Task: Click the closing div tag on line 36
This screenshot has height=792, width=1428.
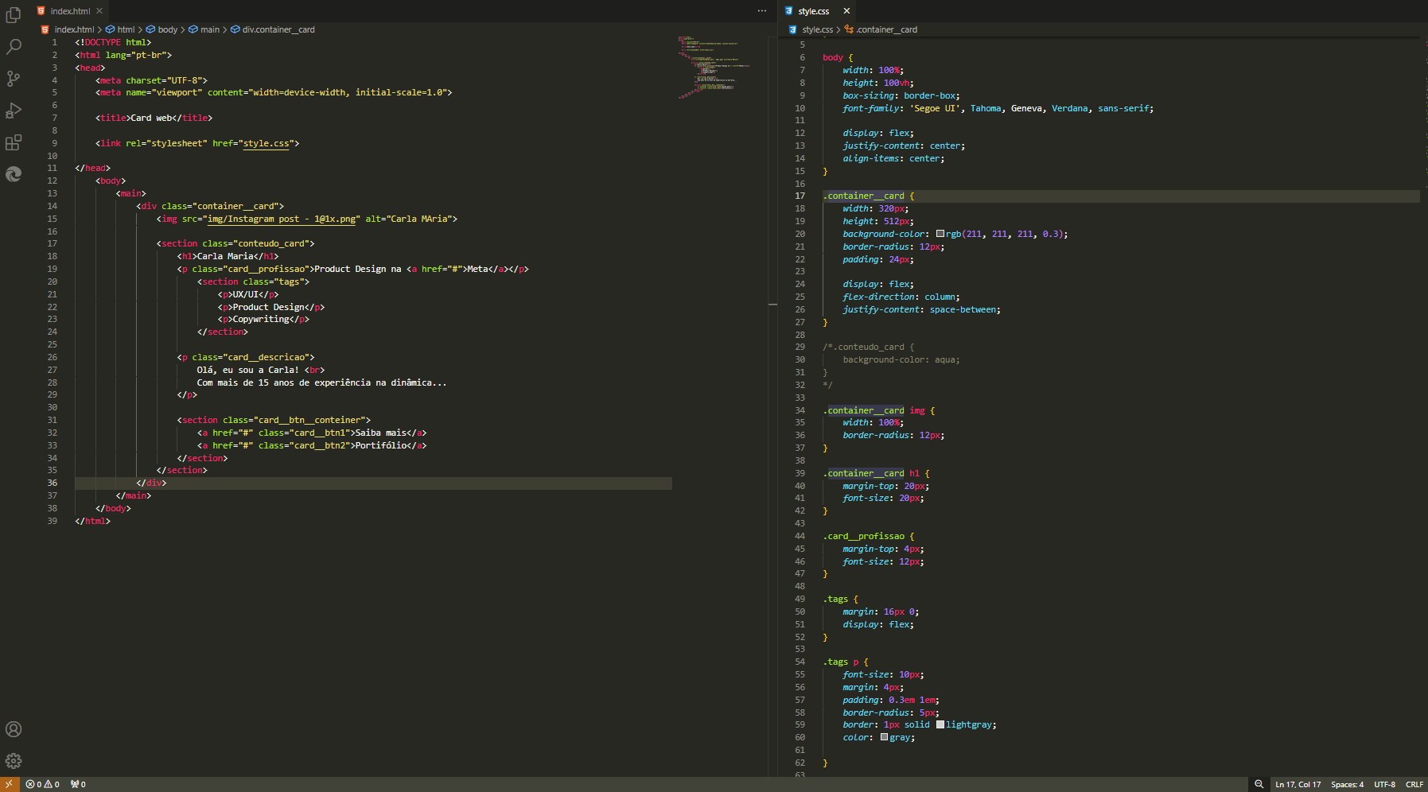Action: coord(151,483)
